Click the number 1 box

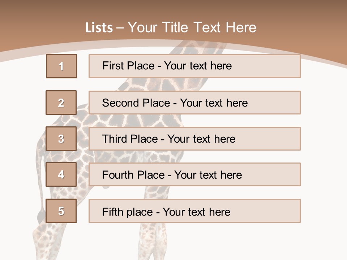(61, 66)
